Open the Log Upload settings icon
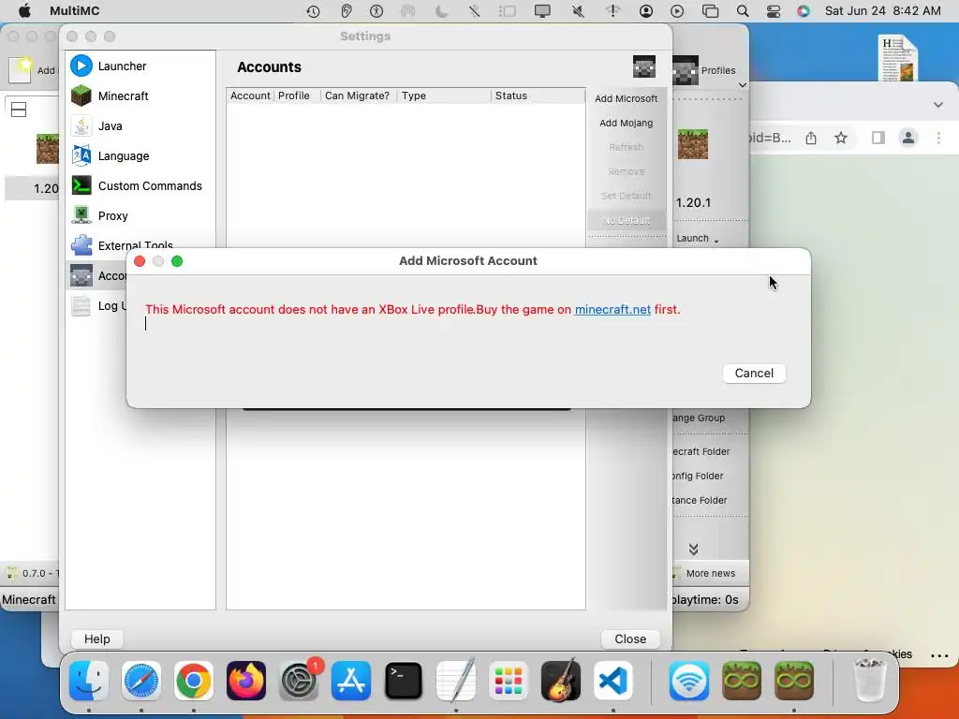The width and height of the screenshot is (959, 719). pos(81,306)
